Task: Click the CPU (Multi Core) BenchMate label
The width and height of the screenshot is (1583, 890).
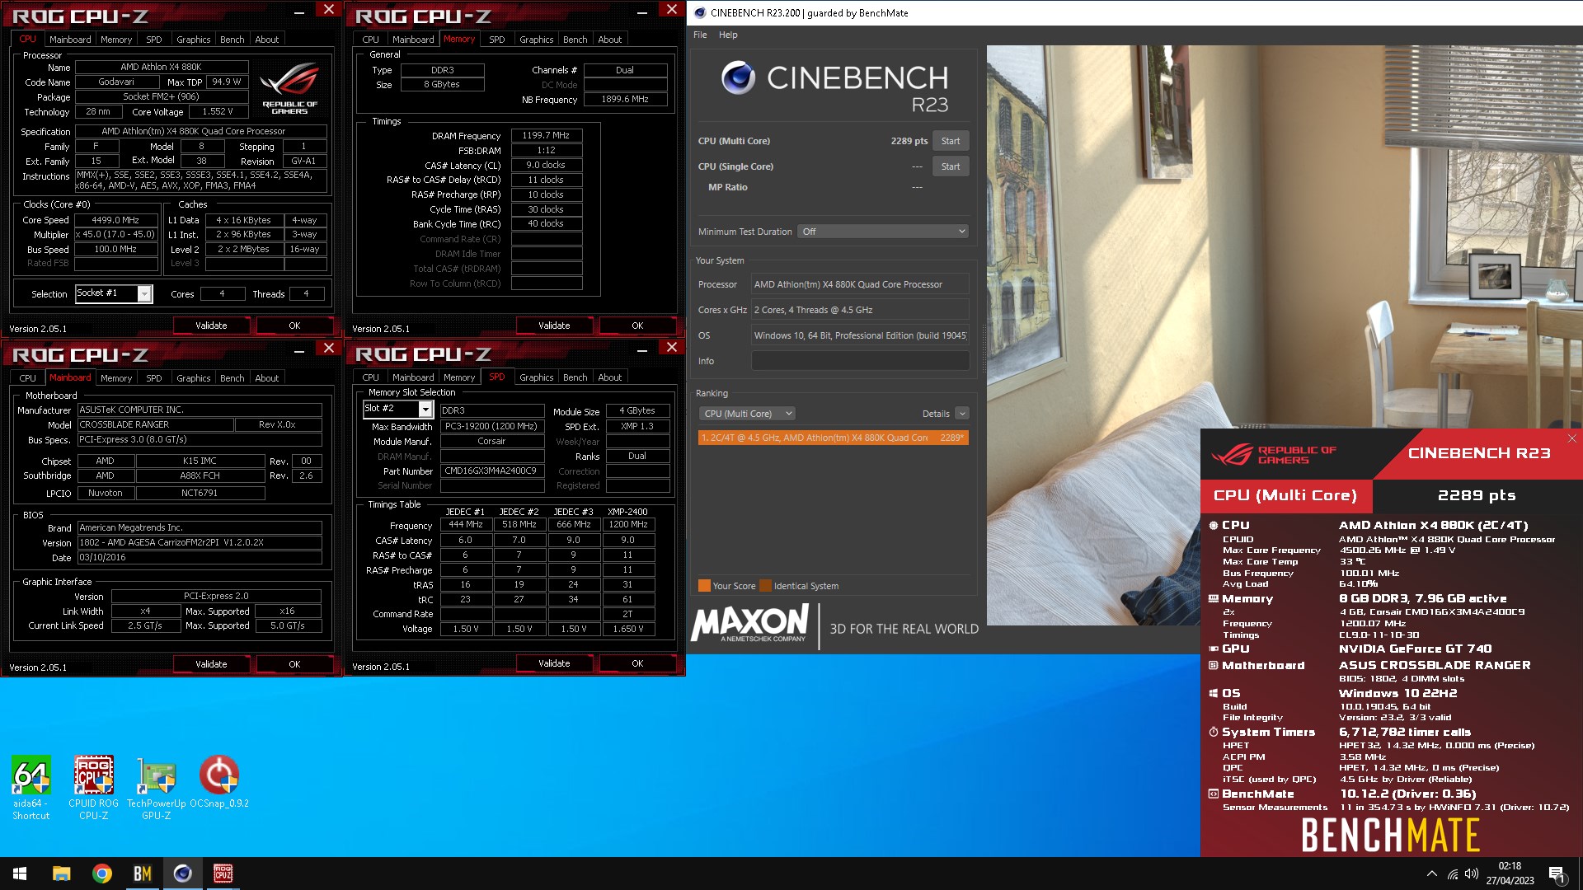Action: click(x=1285, y=495)
